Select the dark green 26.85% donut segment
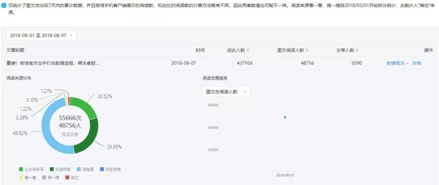Viewport: 439px width, 185px height. pos(87,138)
